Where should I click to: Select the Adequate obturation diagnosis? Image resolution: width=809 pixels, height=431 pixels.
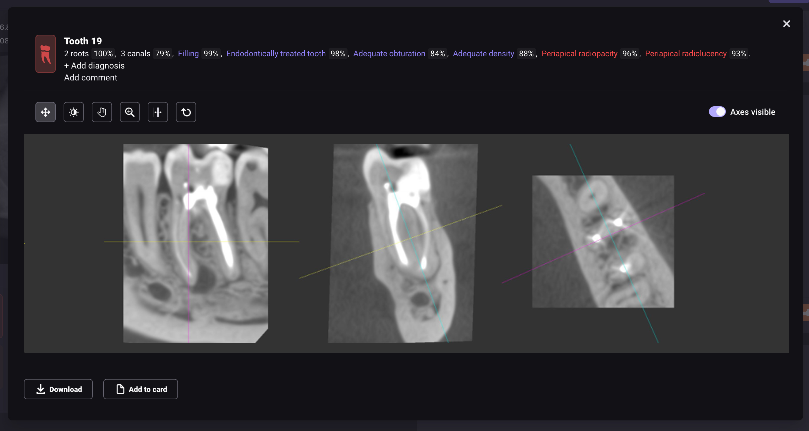(389, 54)
